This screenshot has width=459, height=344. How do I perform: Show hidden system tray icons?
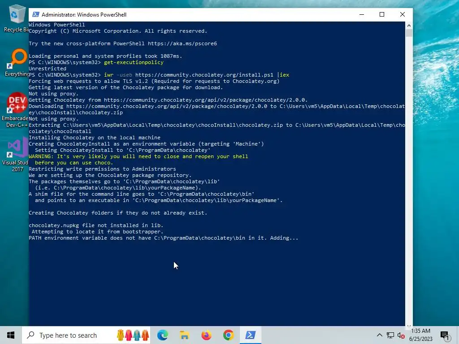point(379,335)
